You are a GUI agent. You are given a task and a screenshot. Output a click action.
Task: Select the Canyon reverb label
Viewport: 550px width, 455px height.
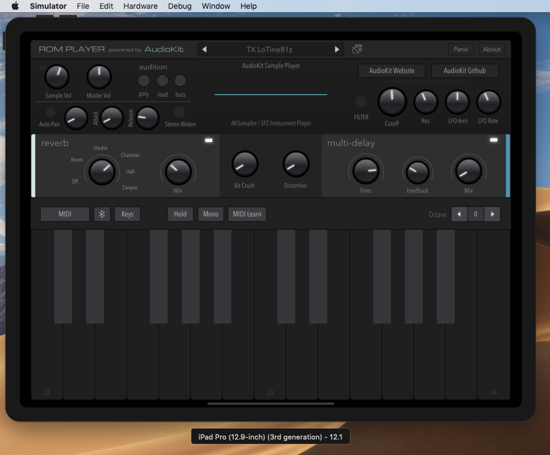[130, 187]
